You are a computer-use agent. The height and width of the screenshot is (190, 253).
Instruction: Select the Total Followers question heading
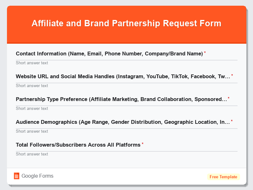coord(77,145)
